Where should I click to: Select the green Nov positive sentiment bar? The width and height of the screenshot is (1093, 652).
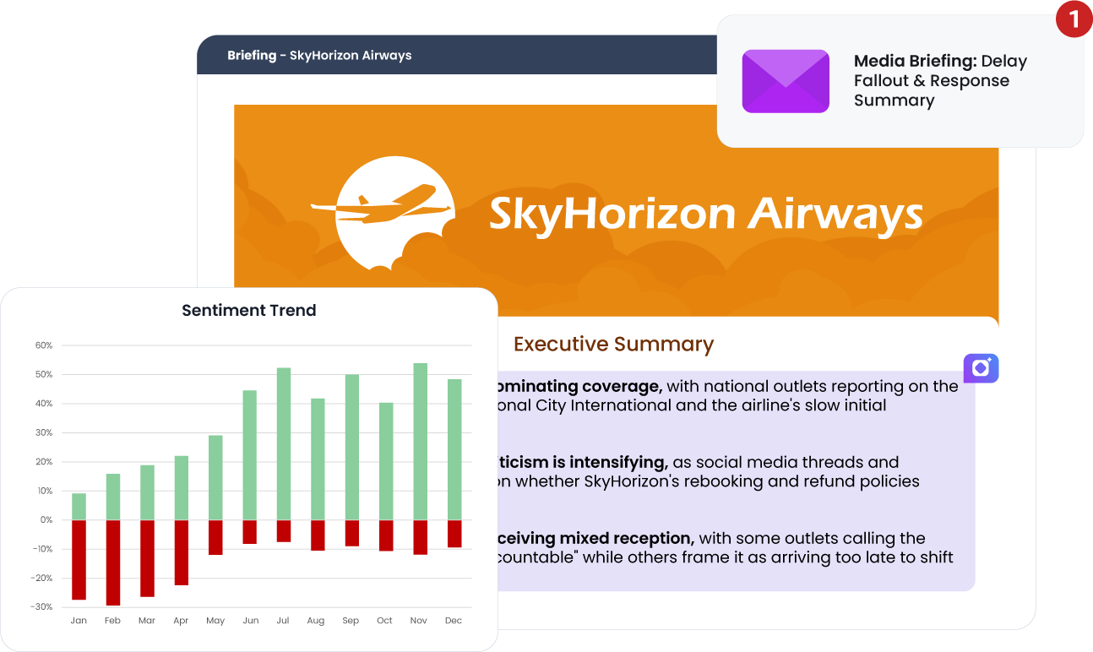click(x=420, y=442)
